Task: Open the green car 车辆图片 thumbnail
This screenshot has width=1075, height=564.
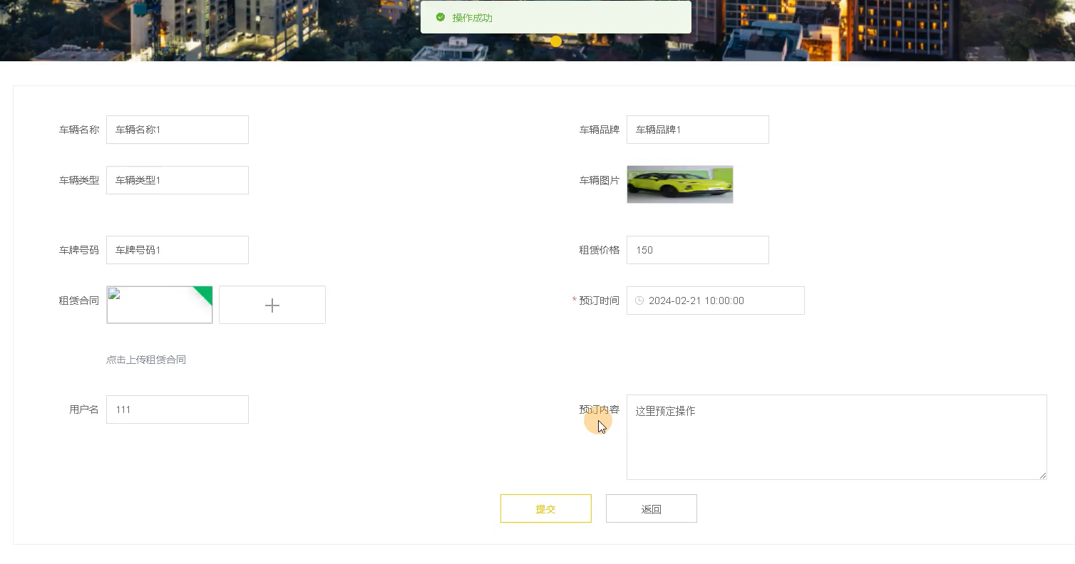Action: tap(680, 184)
